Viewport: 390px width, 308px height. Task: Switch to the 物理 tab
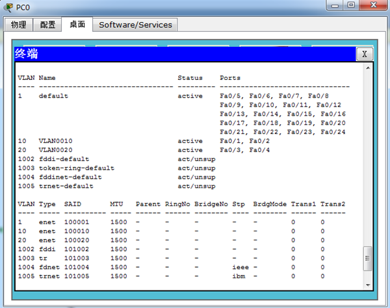coord(19,25)
